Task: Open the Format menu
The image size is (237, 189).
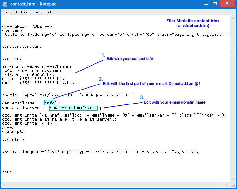Action: coord(26,12)
